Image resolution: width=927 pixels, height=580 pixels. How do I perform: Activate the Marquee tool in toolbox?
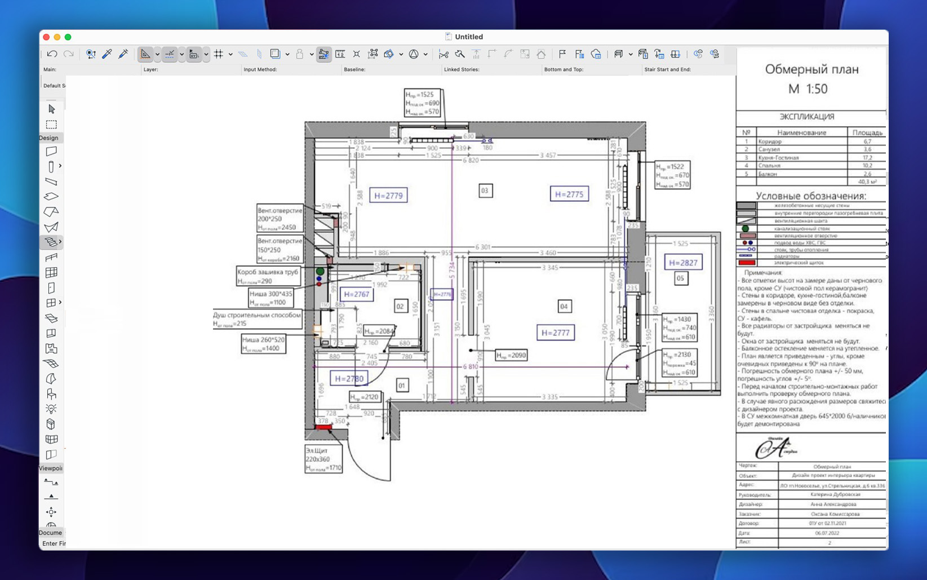51,125
